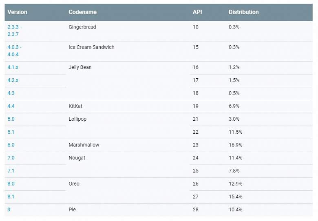Click the Version column header
The width and height of the screenshot is (318, 221).
coord(18,12)
